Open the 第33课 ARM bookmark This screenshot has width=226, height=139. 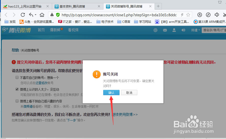click(210, 22)
